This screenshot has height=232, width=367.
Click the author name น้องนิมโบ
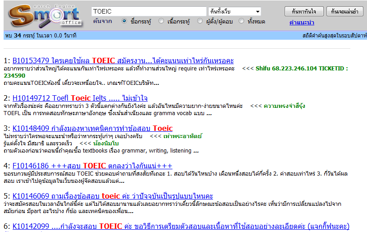106,144
